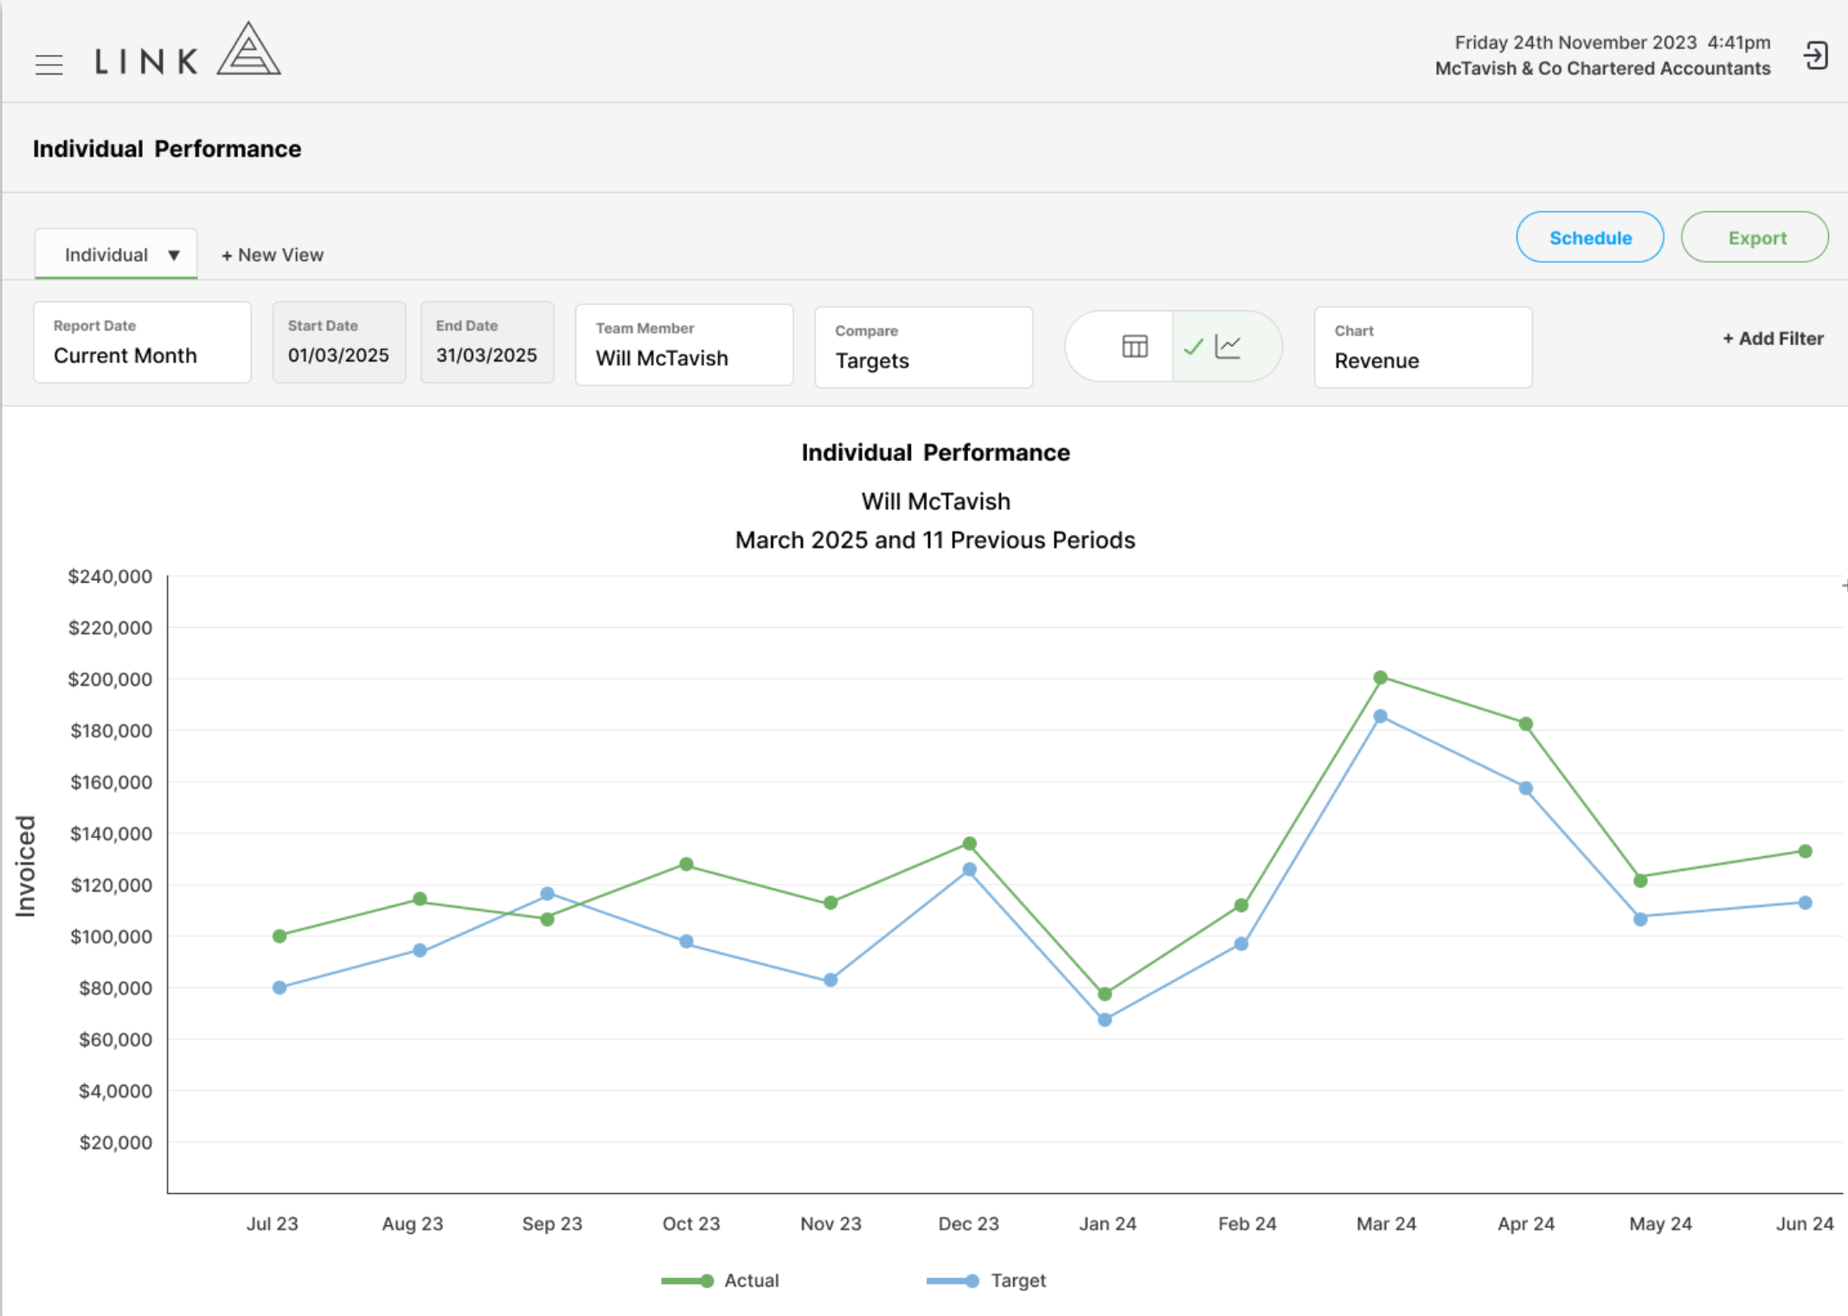Click 'March 2025 and 11 Previous Periods' text
The width and height of the screenshot is (1848, 1316).
(x=935, y=540)
